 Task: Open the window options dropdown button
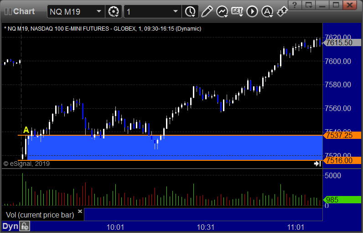308,5
